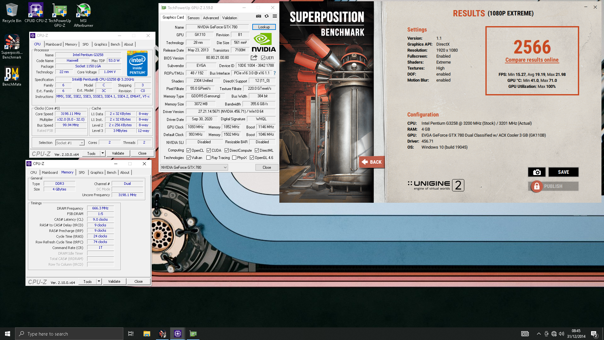Open SPD tab in the CPU-Z window on the CPU tab
Screen dimensions: 604x340
pyautogui.click(x=86, y=44)
